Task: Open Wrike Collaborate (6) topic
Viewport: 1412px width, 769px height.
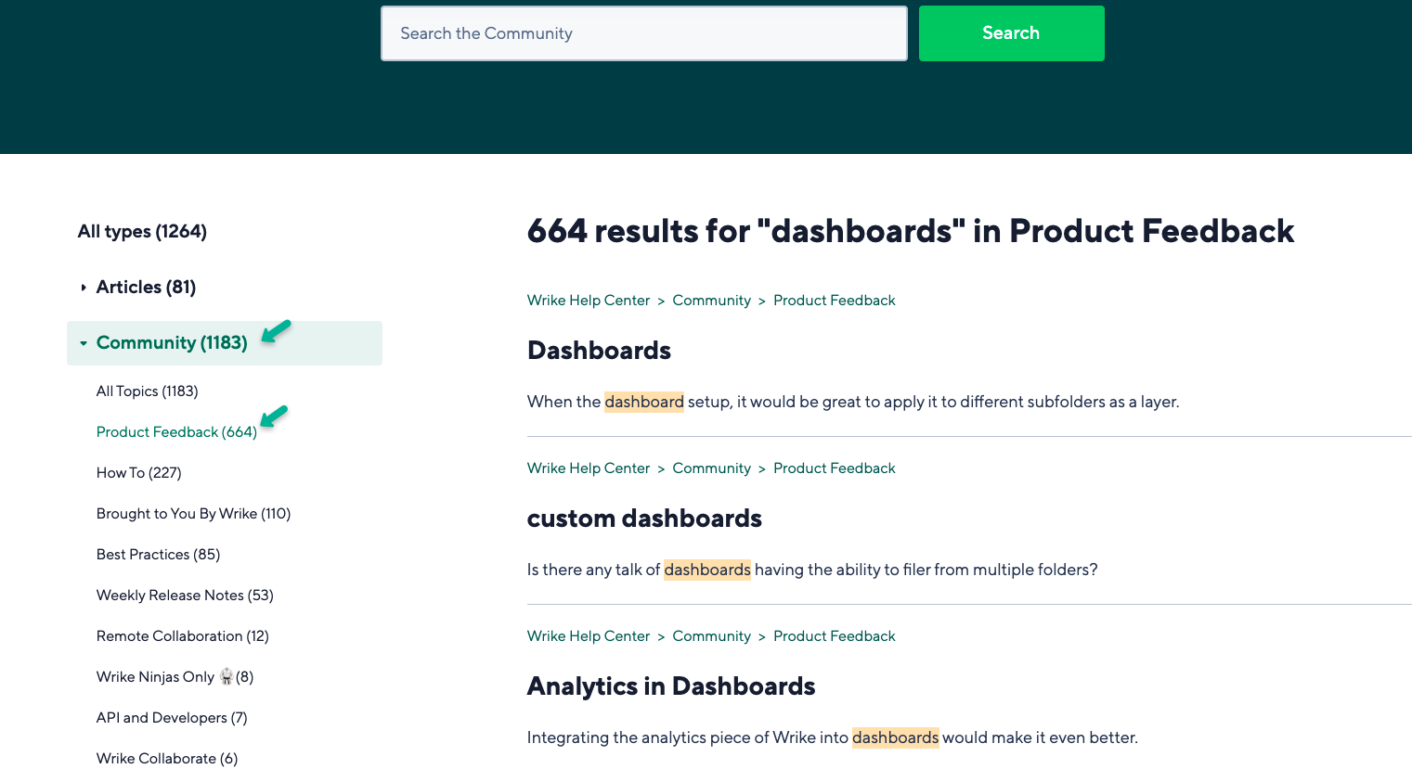Action: pyautogui.click(x=167, y=759)
